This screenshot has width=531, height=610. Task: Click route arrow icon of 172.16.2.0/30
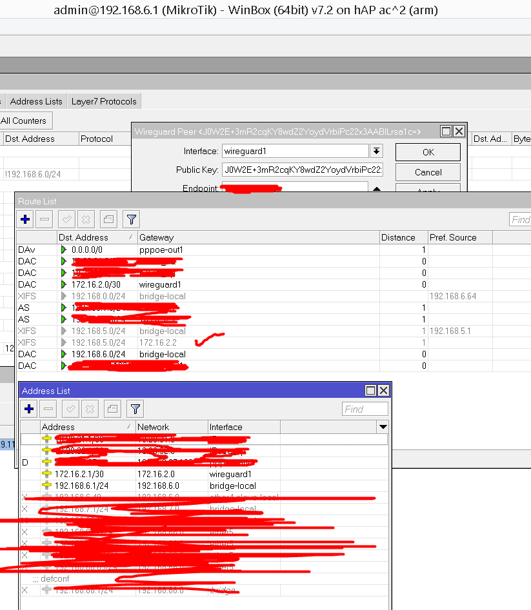pos(64,284)
